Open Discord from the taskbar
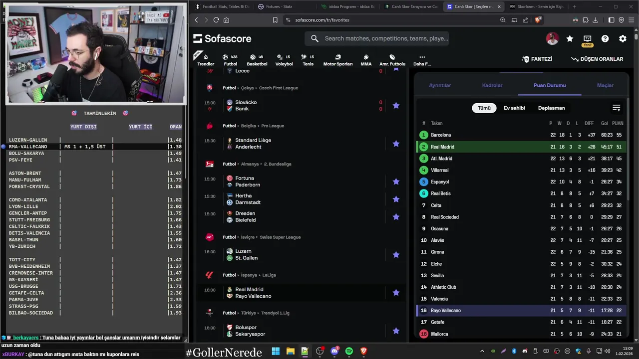The width and height of the screenshot is (639, 359). point(334,351)
